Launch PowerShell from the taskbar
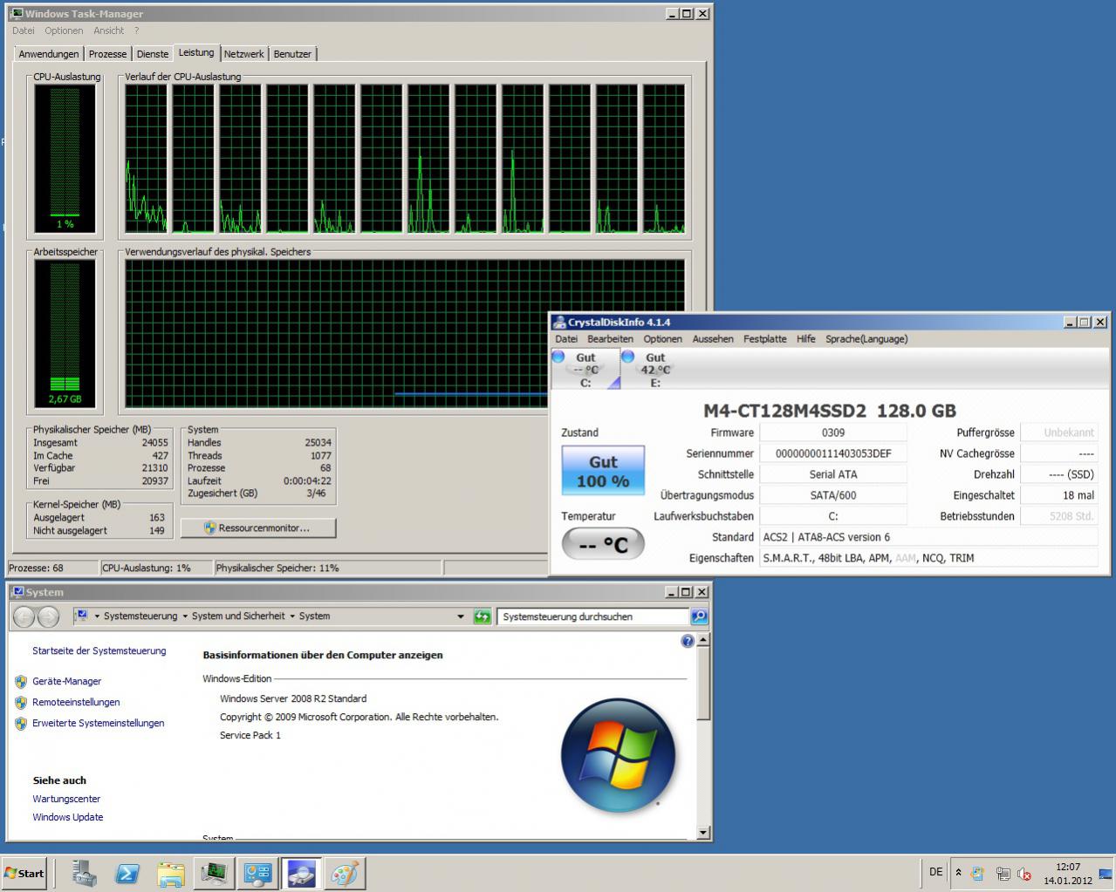Image resolution: width=1116 pixels, height=892 pixels. click(127, 873)
